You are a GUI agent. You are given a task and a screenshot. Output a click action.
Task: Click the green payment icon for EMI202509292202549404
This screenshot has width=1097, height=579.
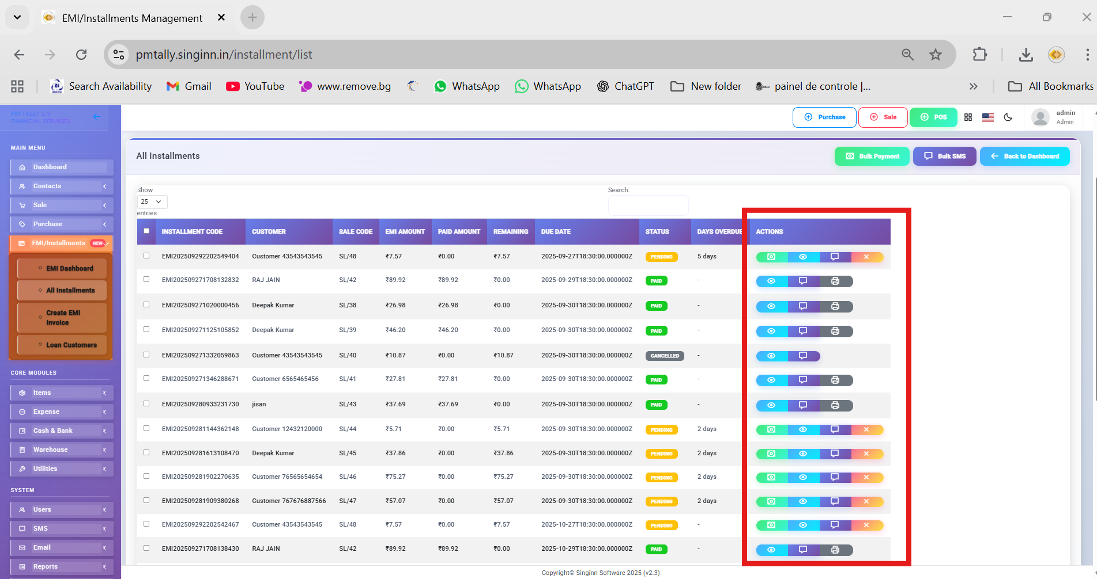coord(771,257)
